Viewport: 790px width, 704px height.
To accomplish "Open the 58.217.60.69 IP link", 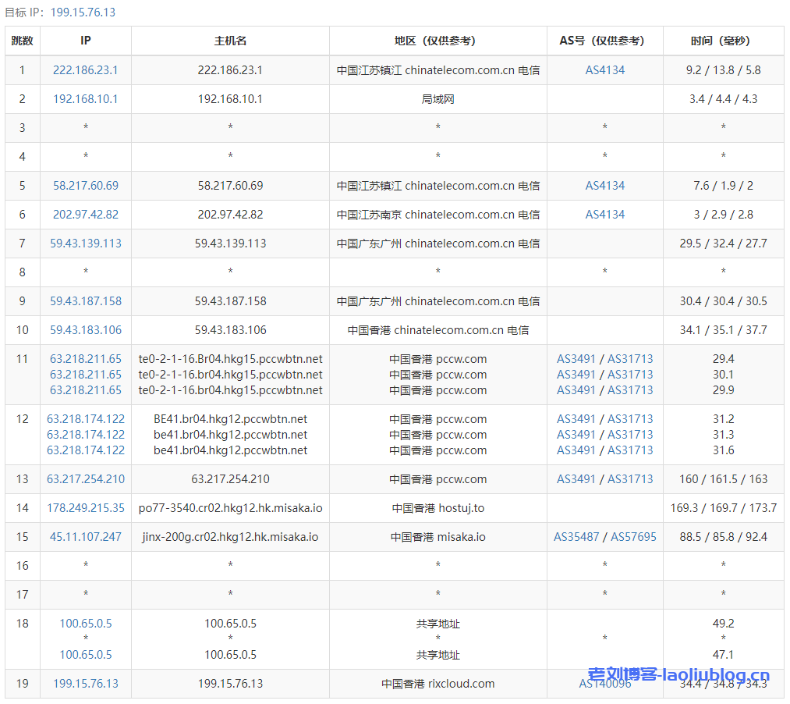I will coord(86,186).
